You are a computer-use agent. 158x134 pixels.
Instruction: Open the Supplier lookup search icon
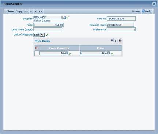click(x=64, y=17)
